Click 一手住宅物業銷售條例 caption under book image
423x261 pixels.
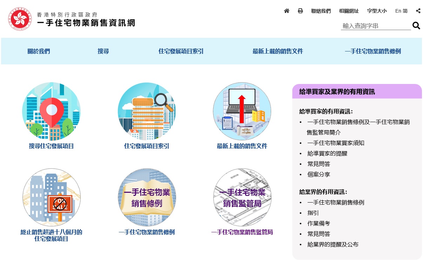point(147,232)
